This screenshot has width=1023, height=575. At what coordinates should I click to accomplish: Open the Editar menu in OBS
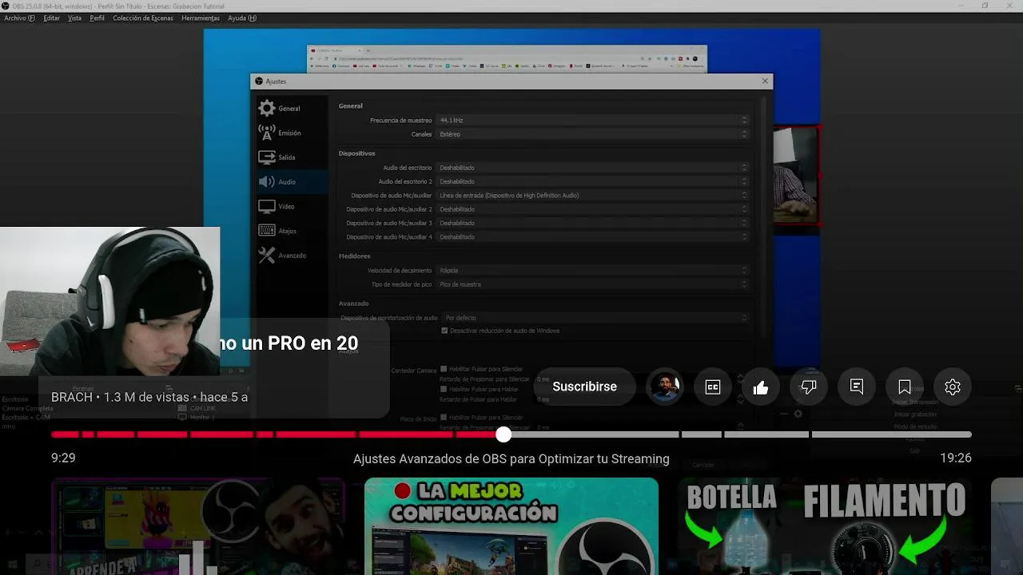(x=52, y=18)
